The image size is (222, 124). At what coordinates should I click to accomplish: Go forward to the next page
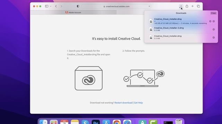(61, 6)
